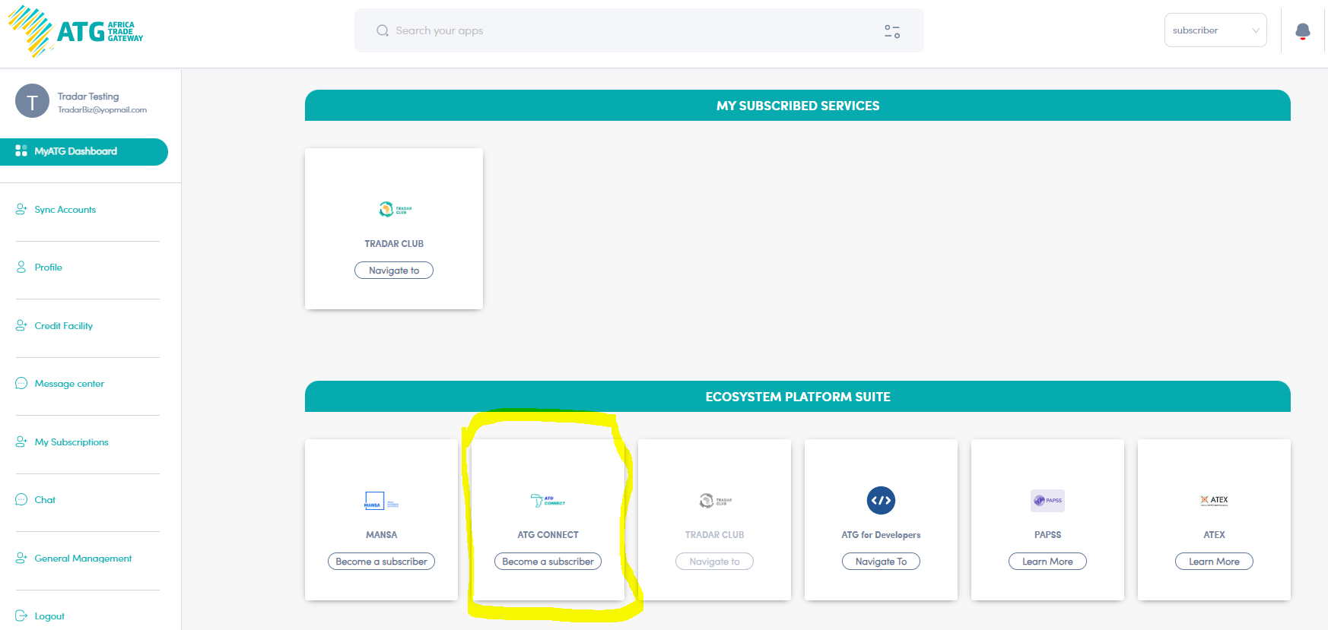Click Logout in sidebar
The width and height of the screenshot is (1328, 630).
49,616
